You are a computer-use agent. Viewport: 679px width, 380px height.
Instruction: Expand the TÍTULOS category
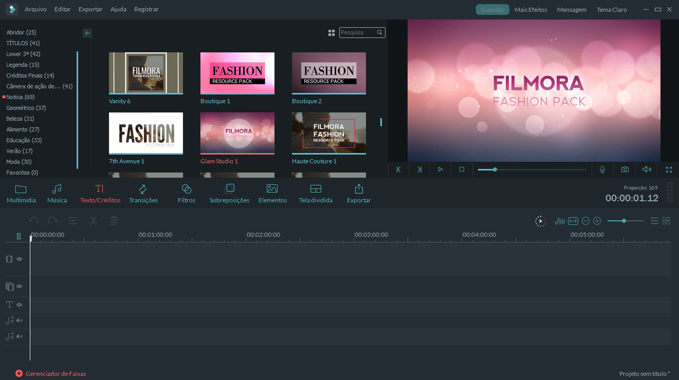pos(23,43)
